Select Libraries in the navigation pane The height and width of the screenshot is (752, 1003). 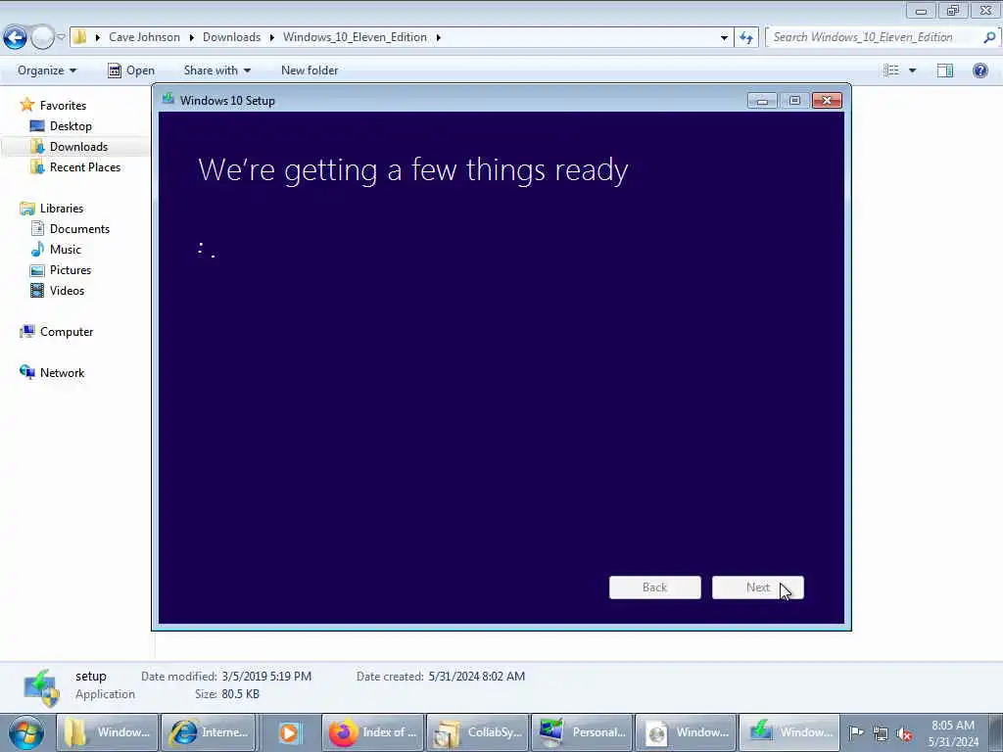[62, 209]
